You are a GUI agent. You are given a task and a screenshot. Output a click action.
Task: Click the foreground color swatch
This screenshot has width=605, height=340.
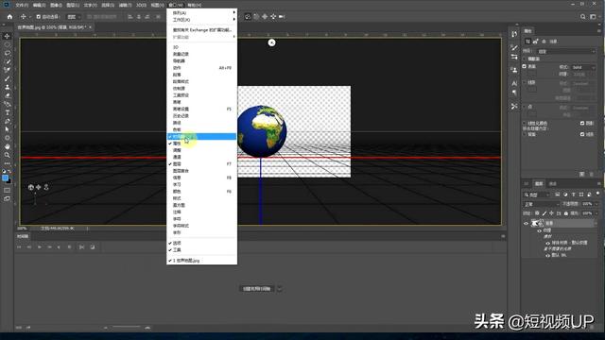click(x=5, y=178)
